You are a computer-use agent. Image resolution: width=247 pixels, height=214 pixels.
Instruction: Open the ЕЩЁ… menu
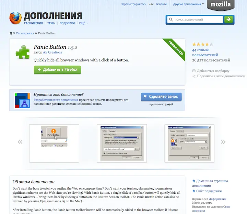click(83, 23)
